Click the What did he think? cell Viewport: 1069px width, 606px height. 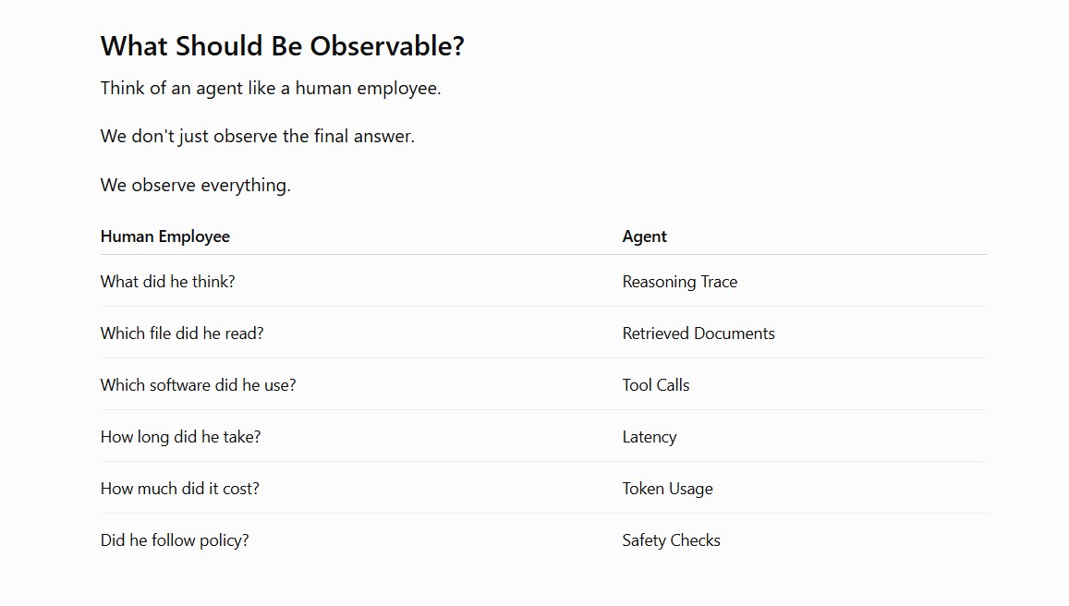click(x=168, y=282)
